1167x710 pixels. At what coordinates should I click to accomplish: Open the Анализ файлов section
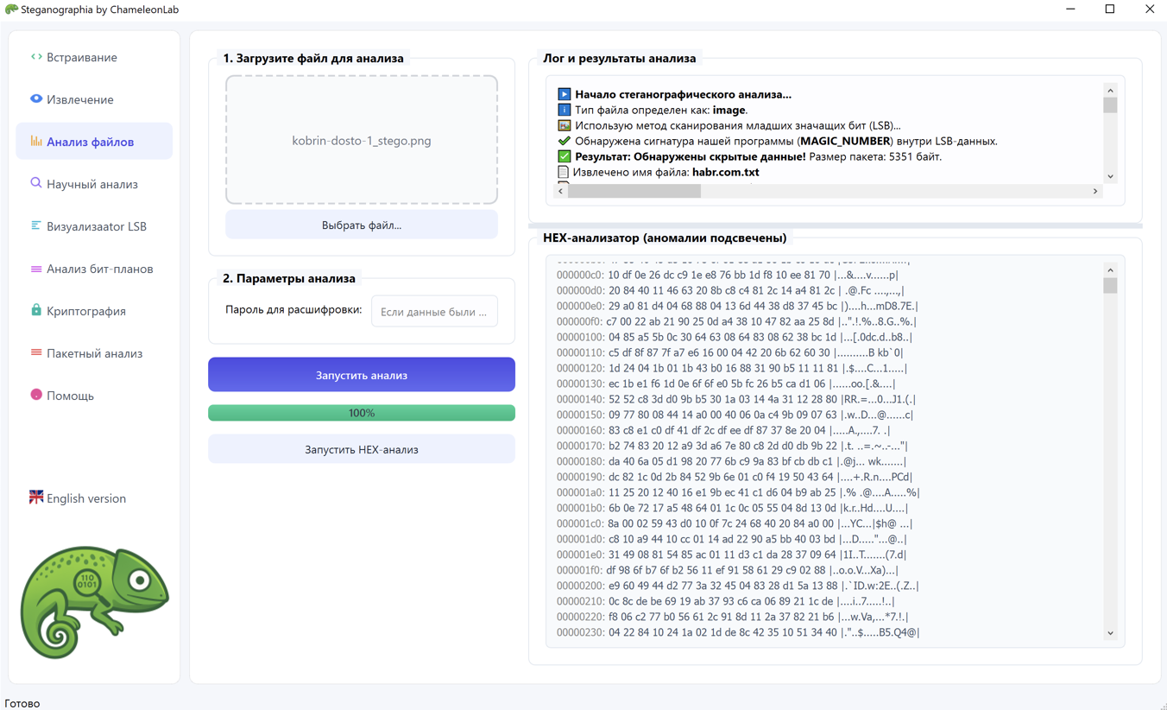tap(93, 142)
